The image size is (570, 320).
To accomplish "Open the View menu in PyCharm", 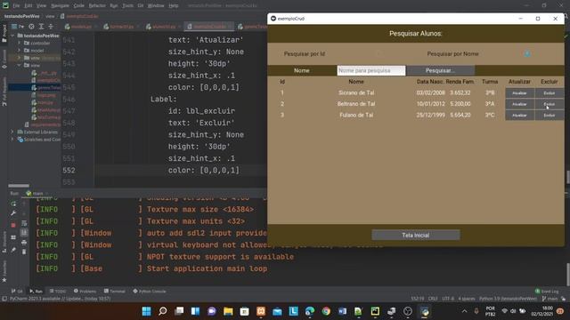I will click(41, 5).
